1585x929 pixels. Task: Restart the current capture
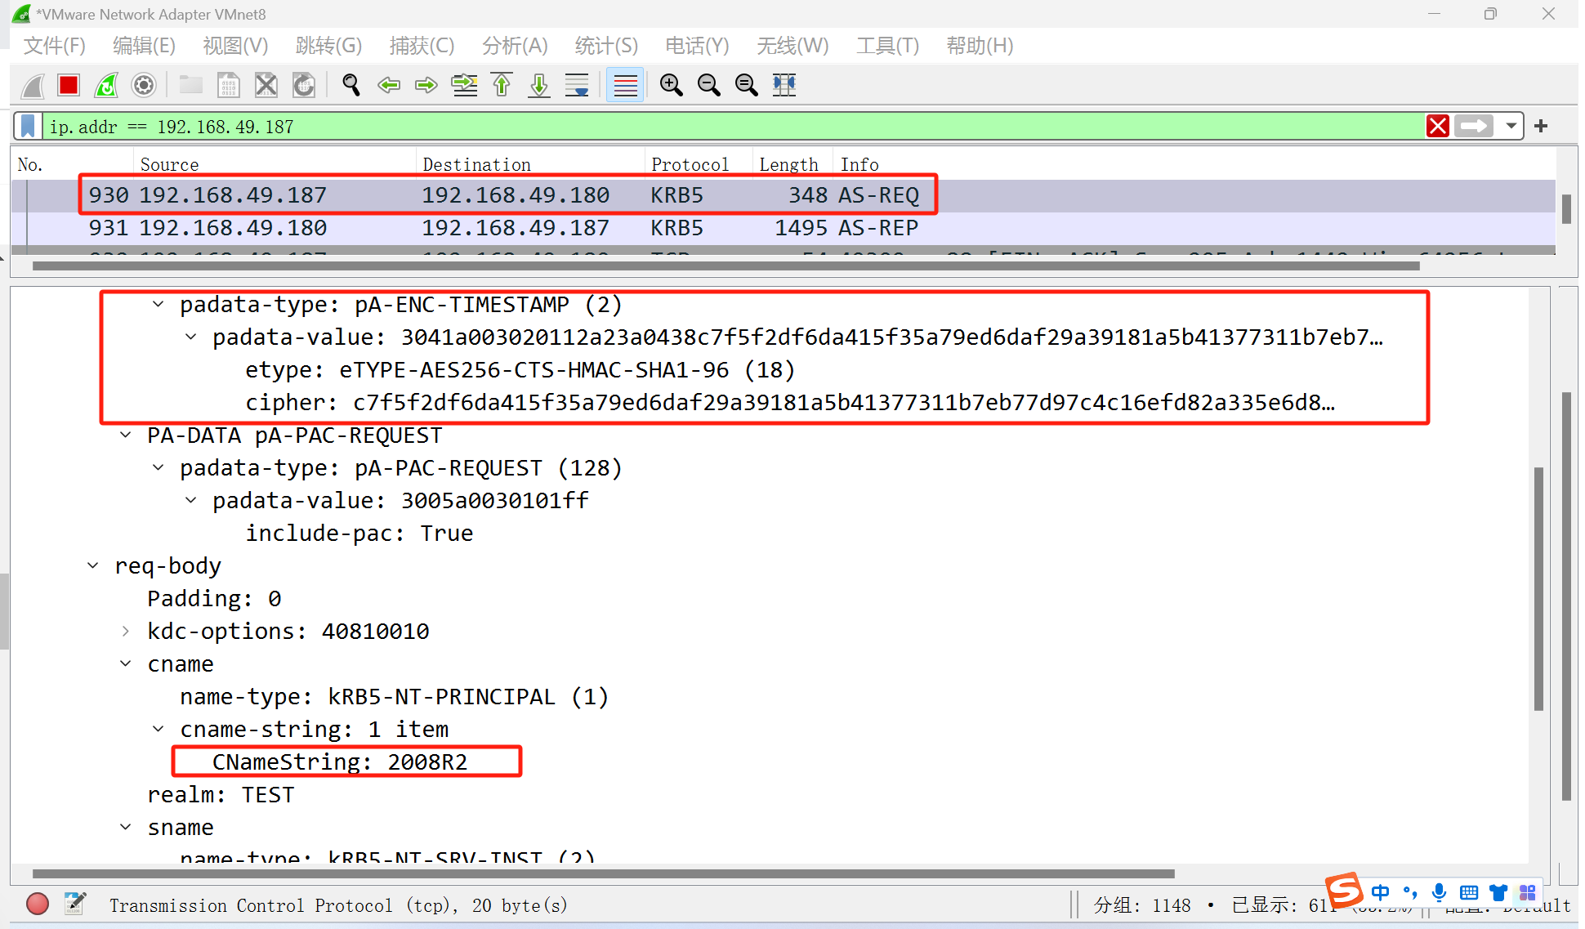(106, 85)
